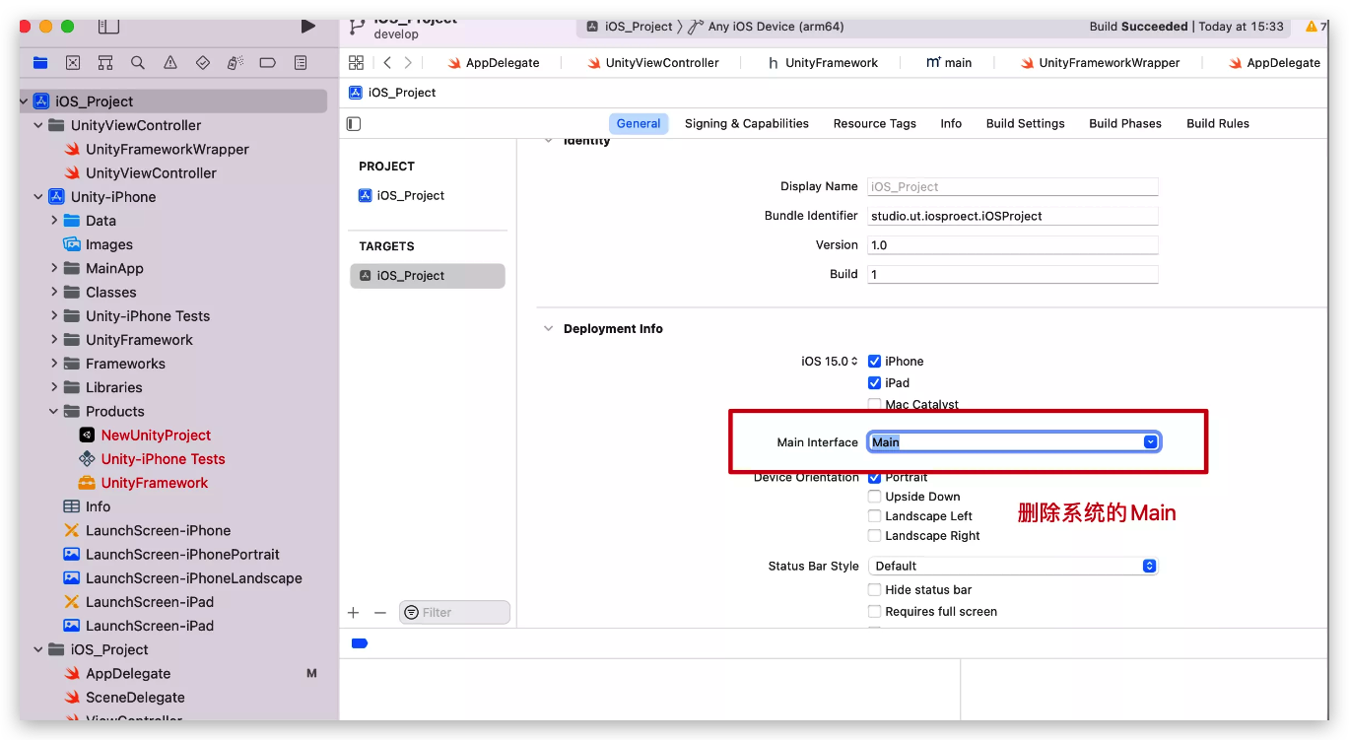This screenshot has height=740, width=1349.
Task: Switch to the General tab
Action: click(x=639, y=123)
